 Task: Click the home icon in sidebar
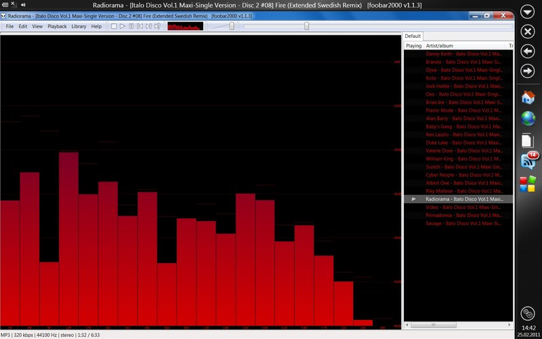pos(528,98)
